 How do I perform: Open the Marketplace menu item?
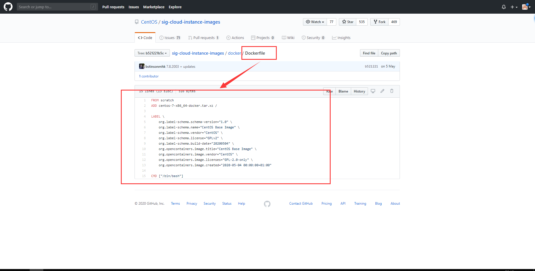click(x=154, y=7)
